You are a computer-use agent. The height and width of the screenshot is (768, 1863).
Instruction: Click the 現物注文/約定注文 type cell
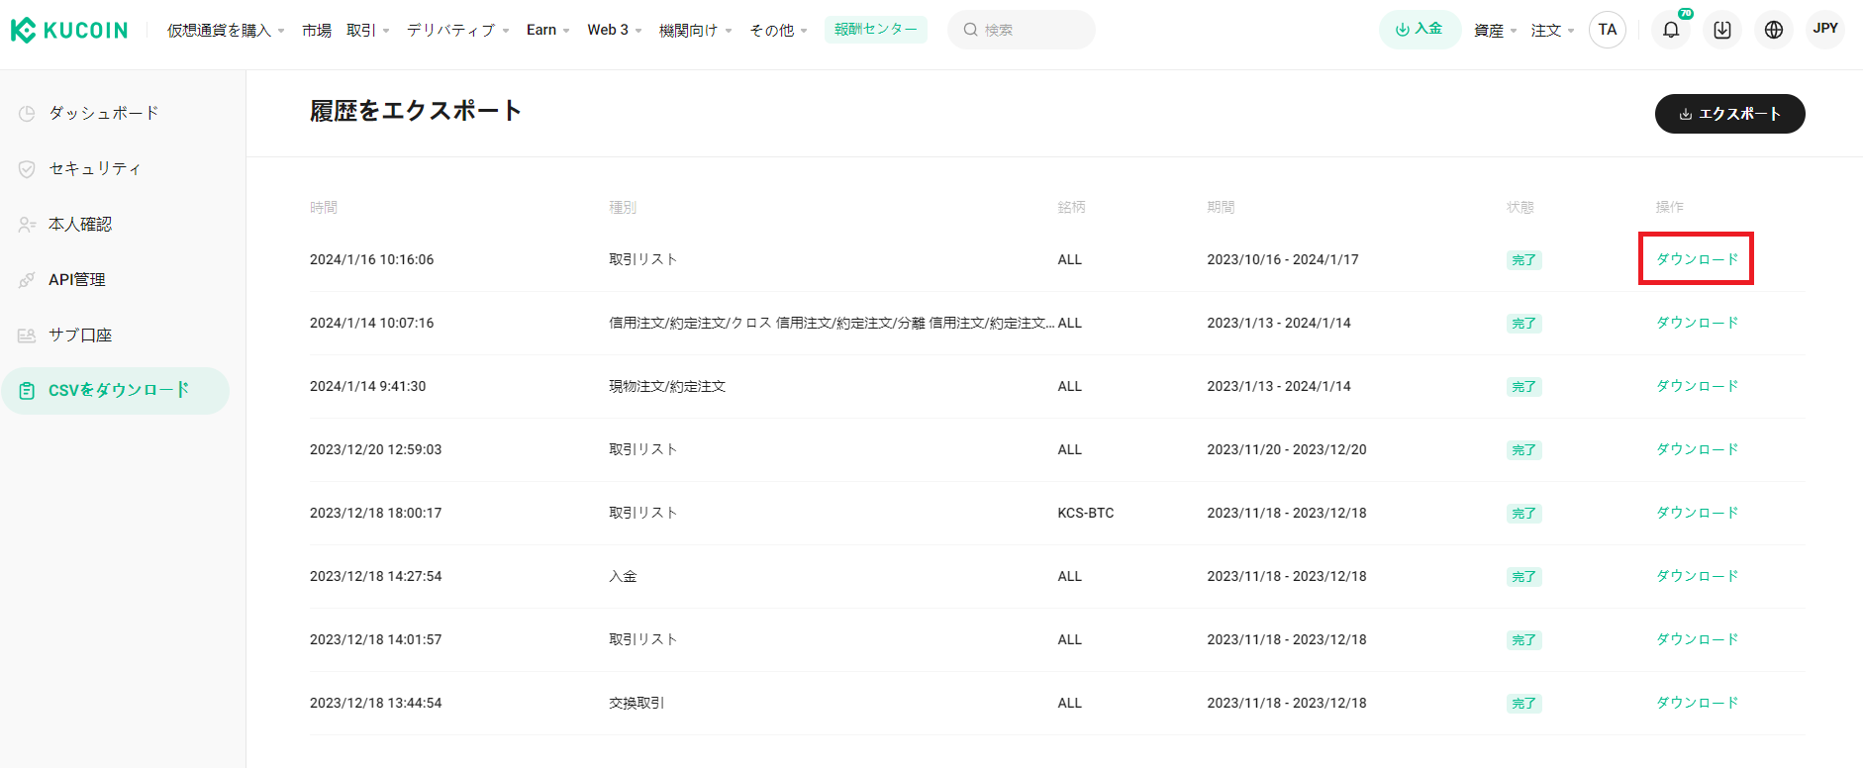click(667, 386)
